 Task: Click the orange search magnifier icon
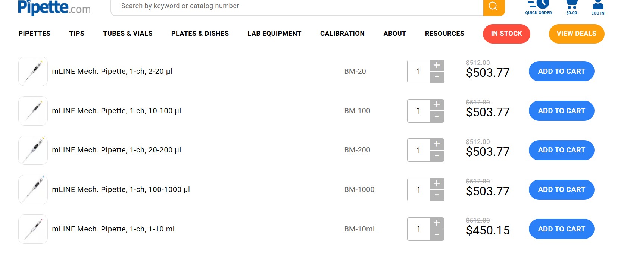tap(493, 6)
